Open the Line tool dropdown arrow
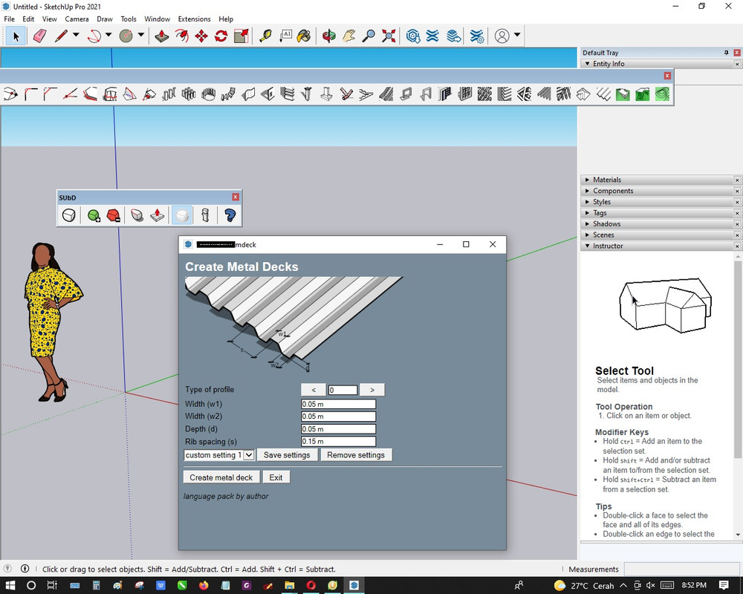The image size is (743, 594). click(76, 35)
